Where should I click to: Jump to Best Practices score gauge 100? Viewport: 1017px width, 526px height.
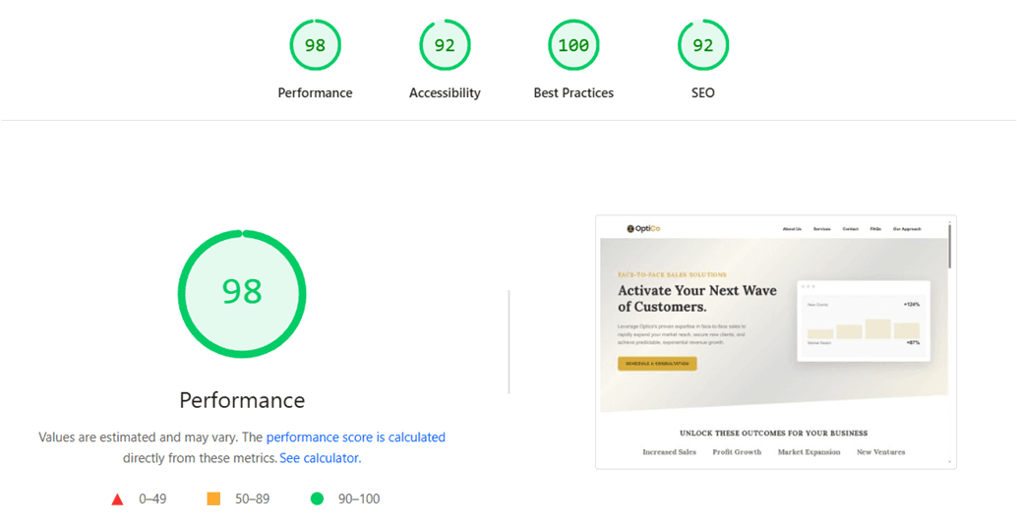(573, 45)
